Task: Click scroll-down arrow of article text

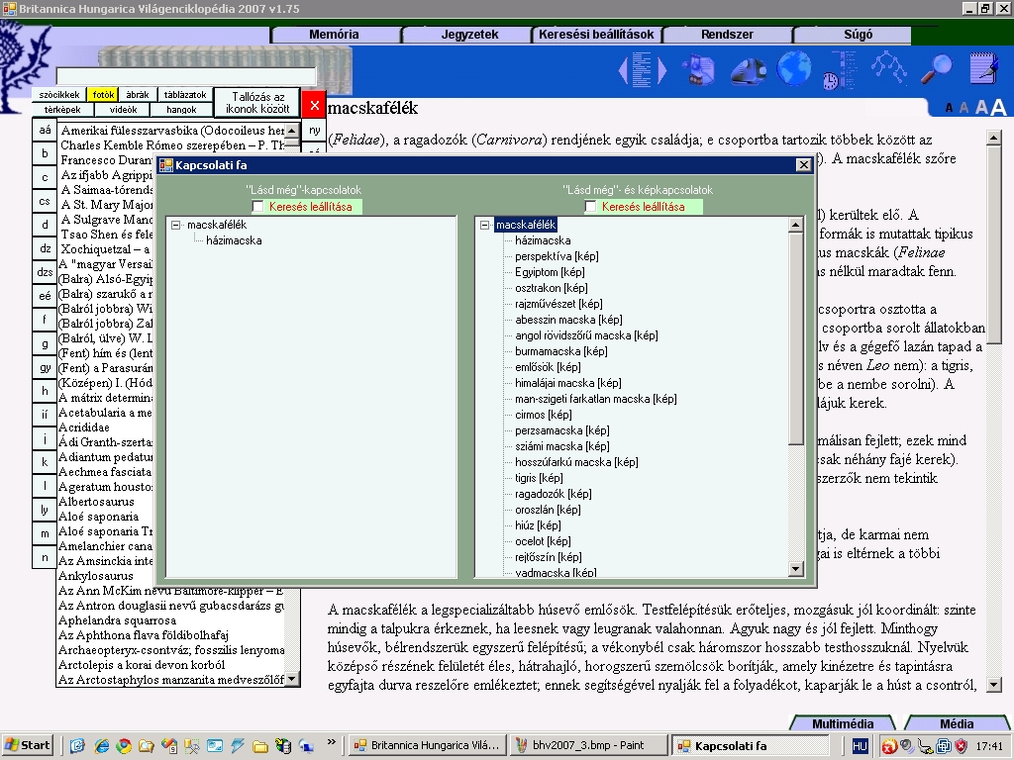Action: pyautogui.click(x=993, y=685)
